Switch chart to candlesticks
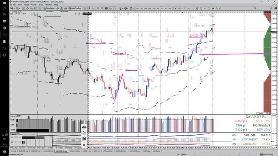The image size is (278, 156). pyautogui.click(x=89, y=8)
